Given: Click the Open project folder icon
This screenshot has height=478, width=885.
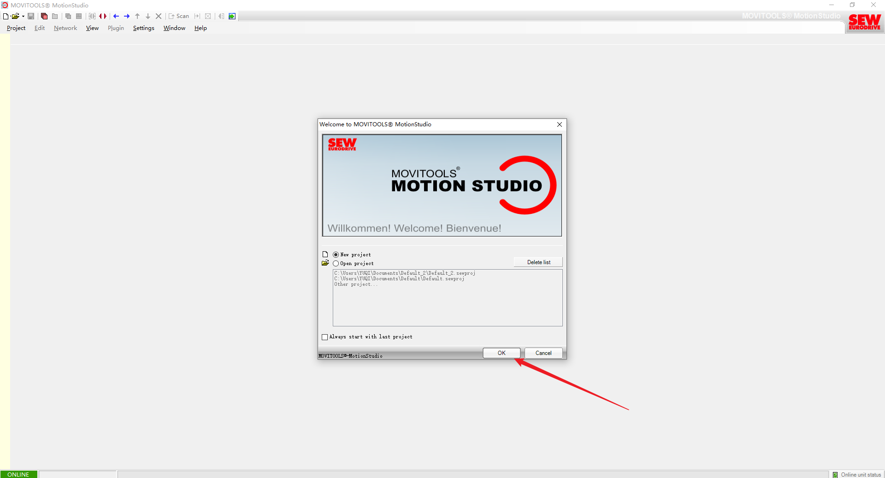Looking at the screenshot, I should point(15,16).
